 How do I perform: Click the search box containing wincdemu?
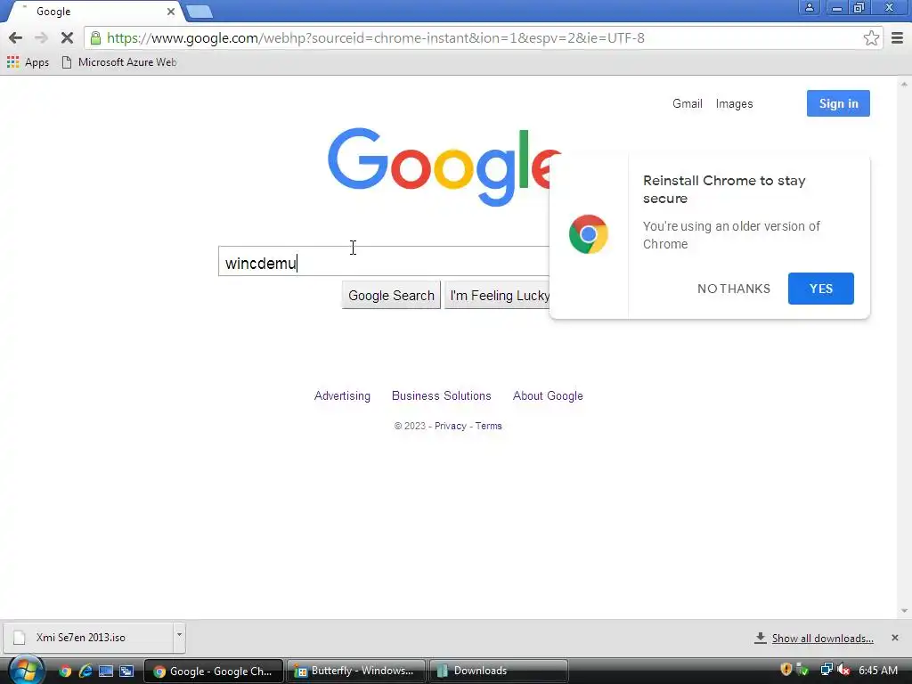(384, 261)
